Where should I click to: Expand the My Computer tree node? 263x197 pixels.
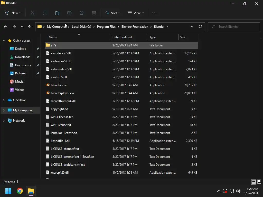tap(4, 110)
